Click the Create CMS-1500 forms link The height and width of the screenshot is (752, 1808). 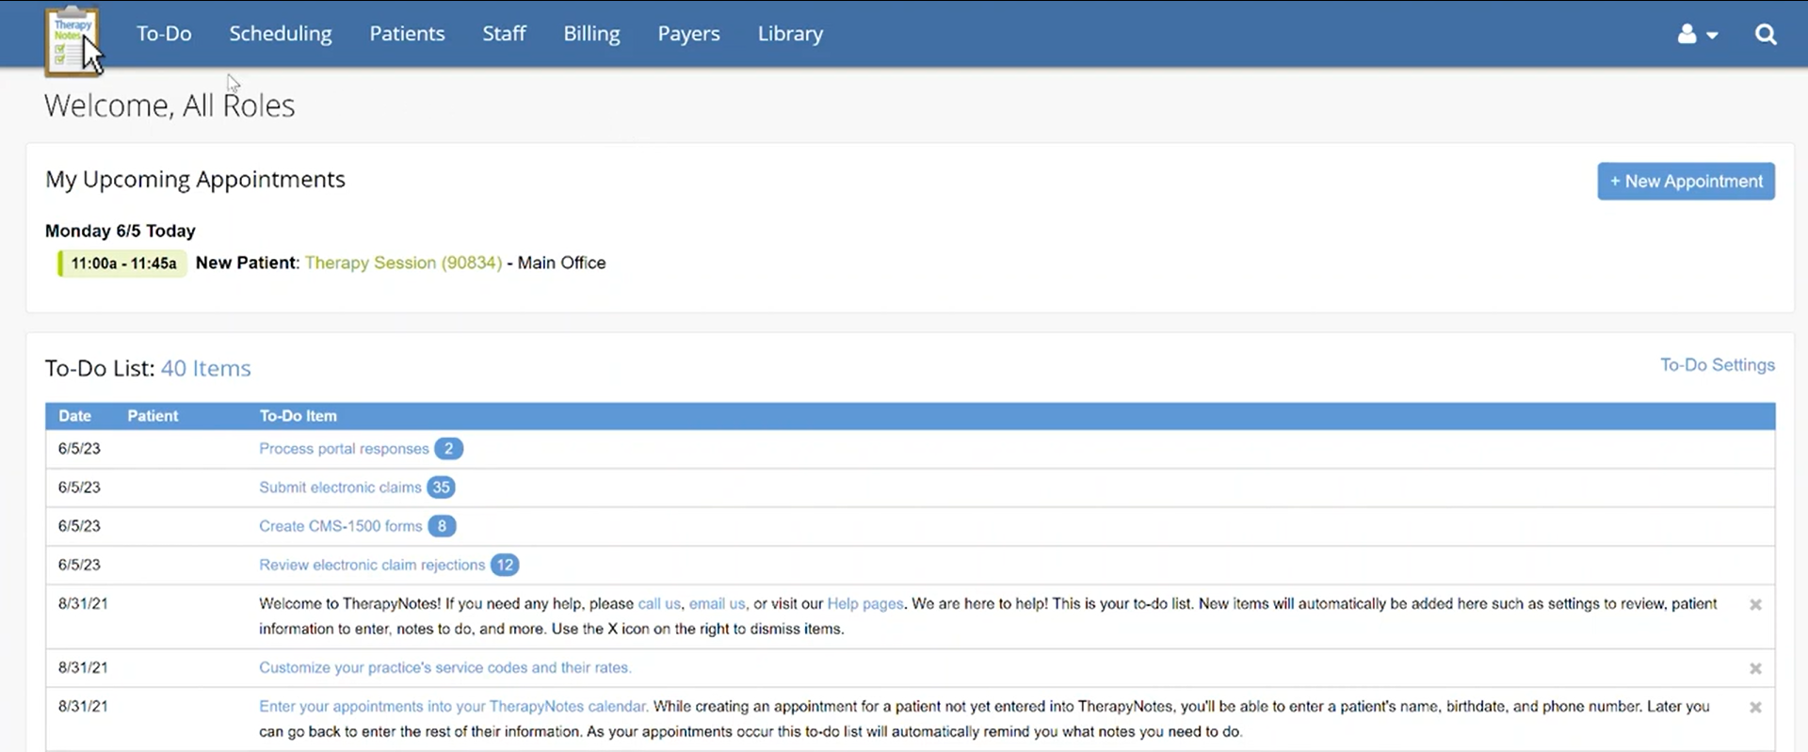340,526
